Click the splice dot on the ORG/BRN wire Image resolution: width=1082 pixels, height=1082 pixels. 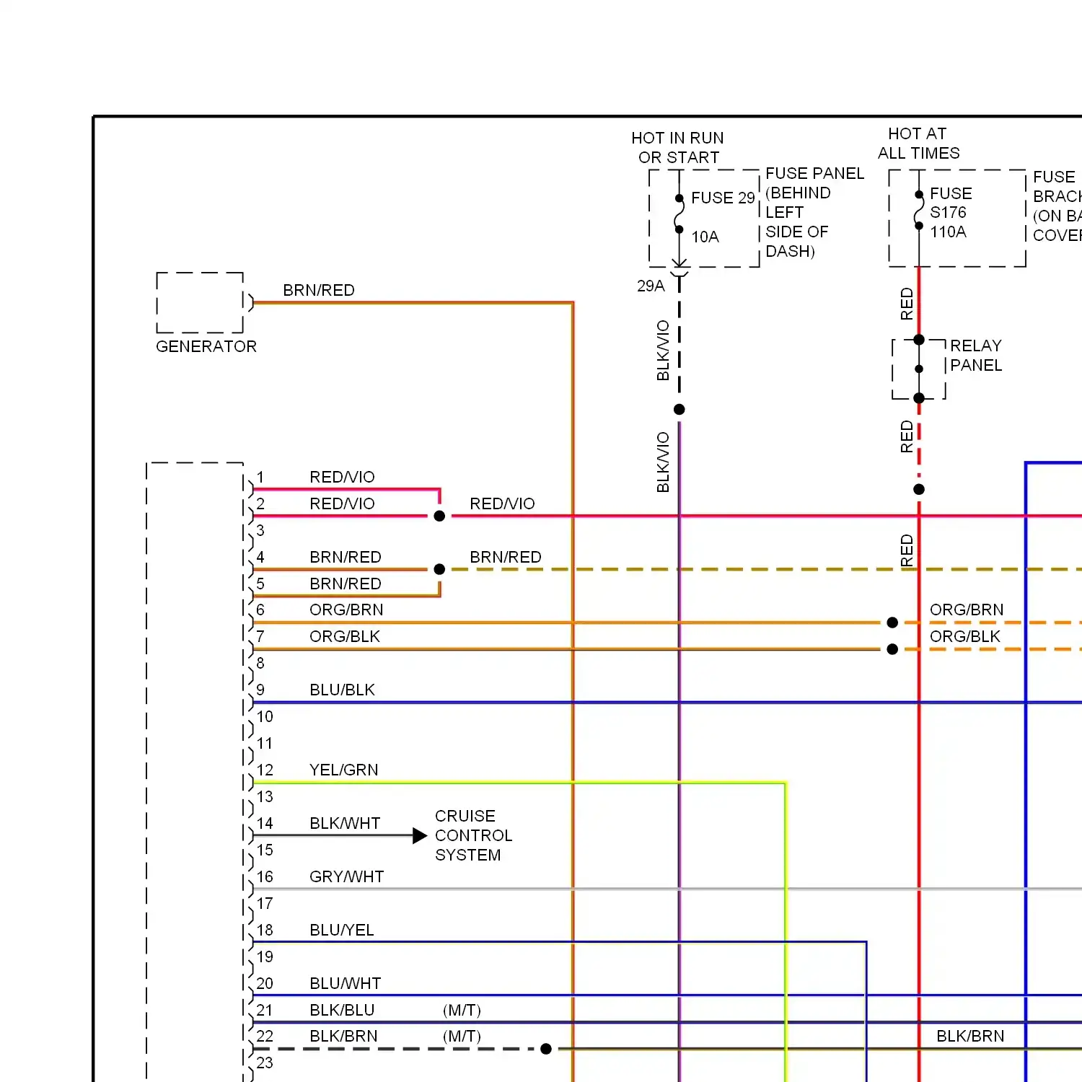point(892,623)
